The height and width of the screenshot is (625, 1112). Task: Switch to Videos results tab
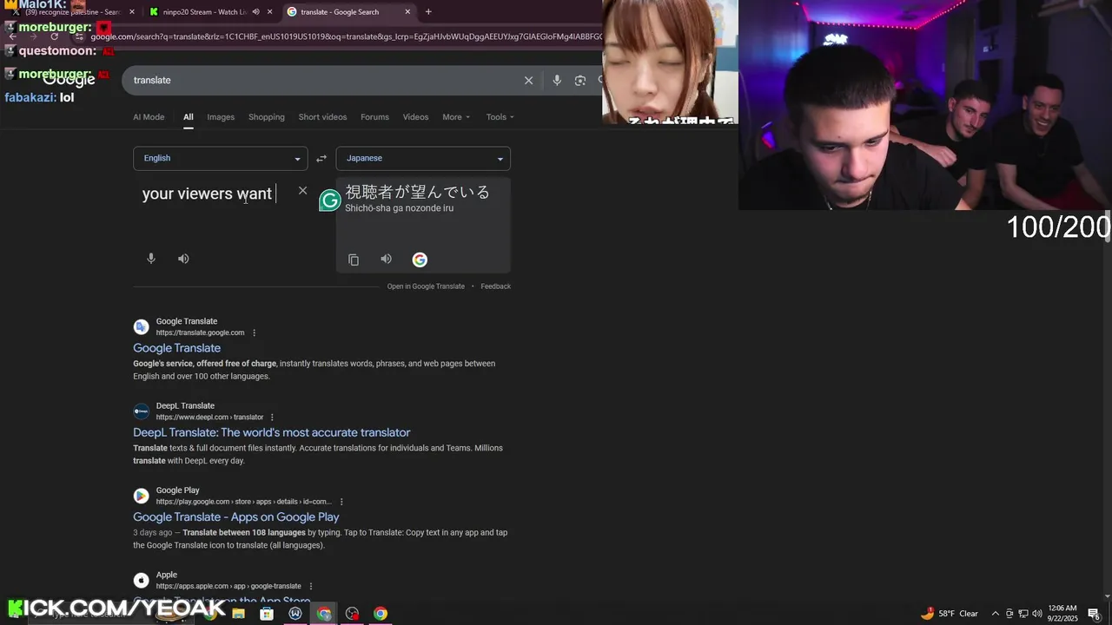click(x=415, y=117)
